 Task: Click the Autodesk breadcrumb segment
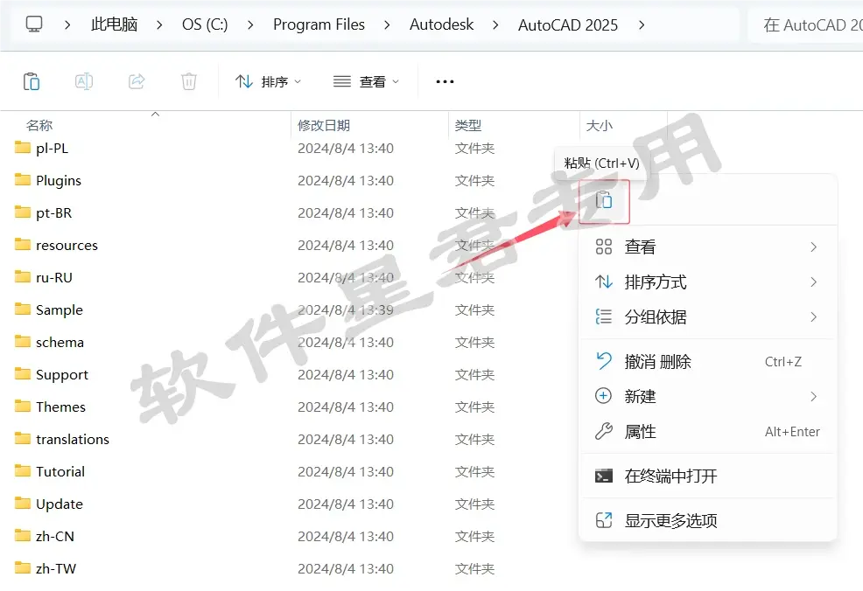click(x=441, y=24)
